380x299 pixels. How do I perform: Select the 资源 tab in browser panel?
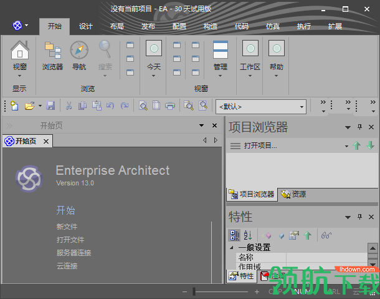293,194
